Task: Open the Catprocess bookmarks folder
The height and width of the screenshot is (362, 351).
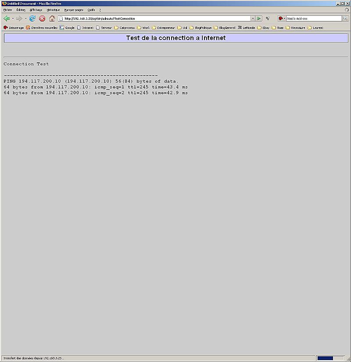Action: click(x=124, y=28)
